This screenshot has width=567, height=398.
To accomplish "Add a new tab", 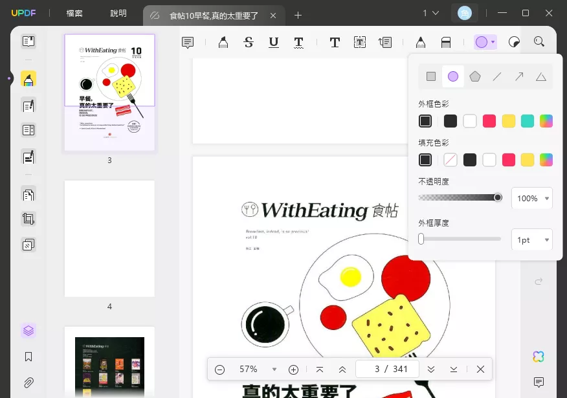I will (x=298, y=15).
